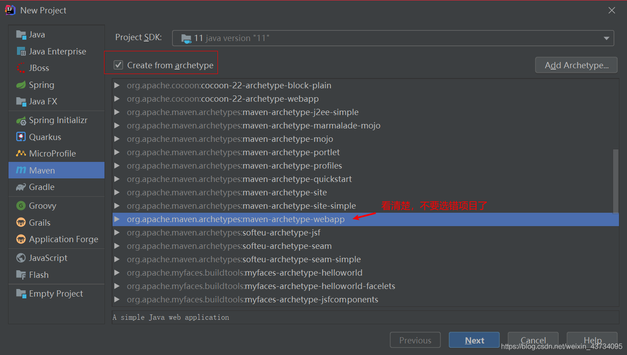The height and width of the screenshot is (355, 627).
Task: Click the Cancel button
Action: pos(533,340)
